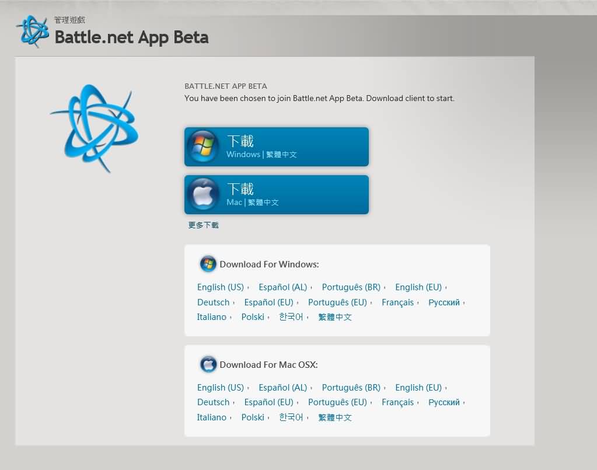
Task: Download Mac OSX client in Español (EU)
Action: pos(269,402)
